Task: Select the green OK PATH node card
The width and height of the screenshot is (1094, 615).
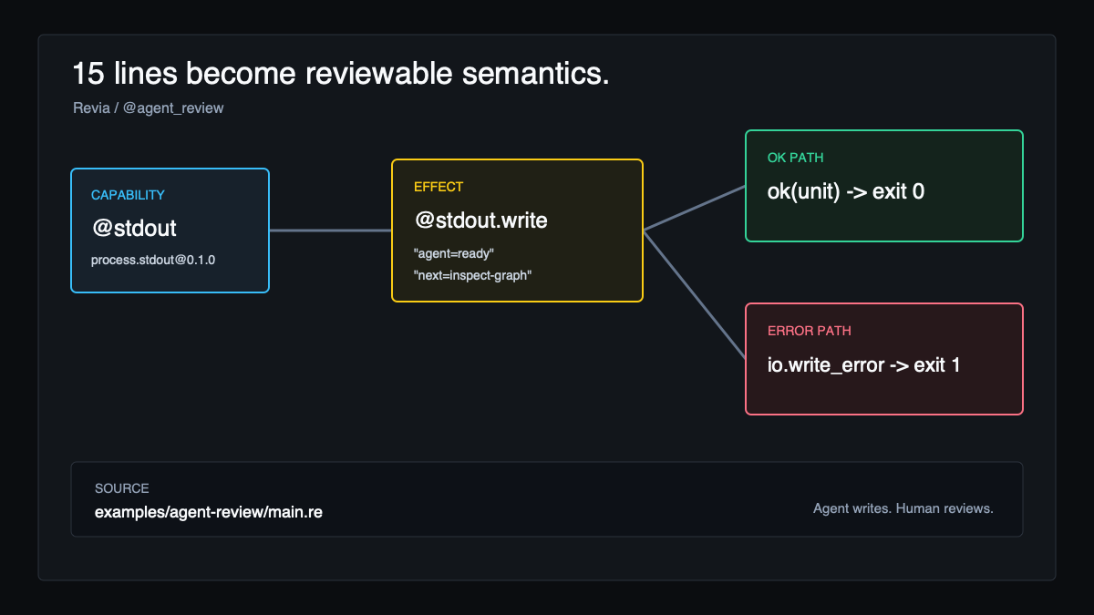Action: (x=884, y=186)
